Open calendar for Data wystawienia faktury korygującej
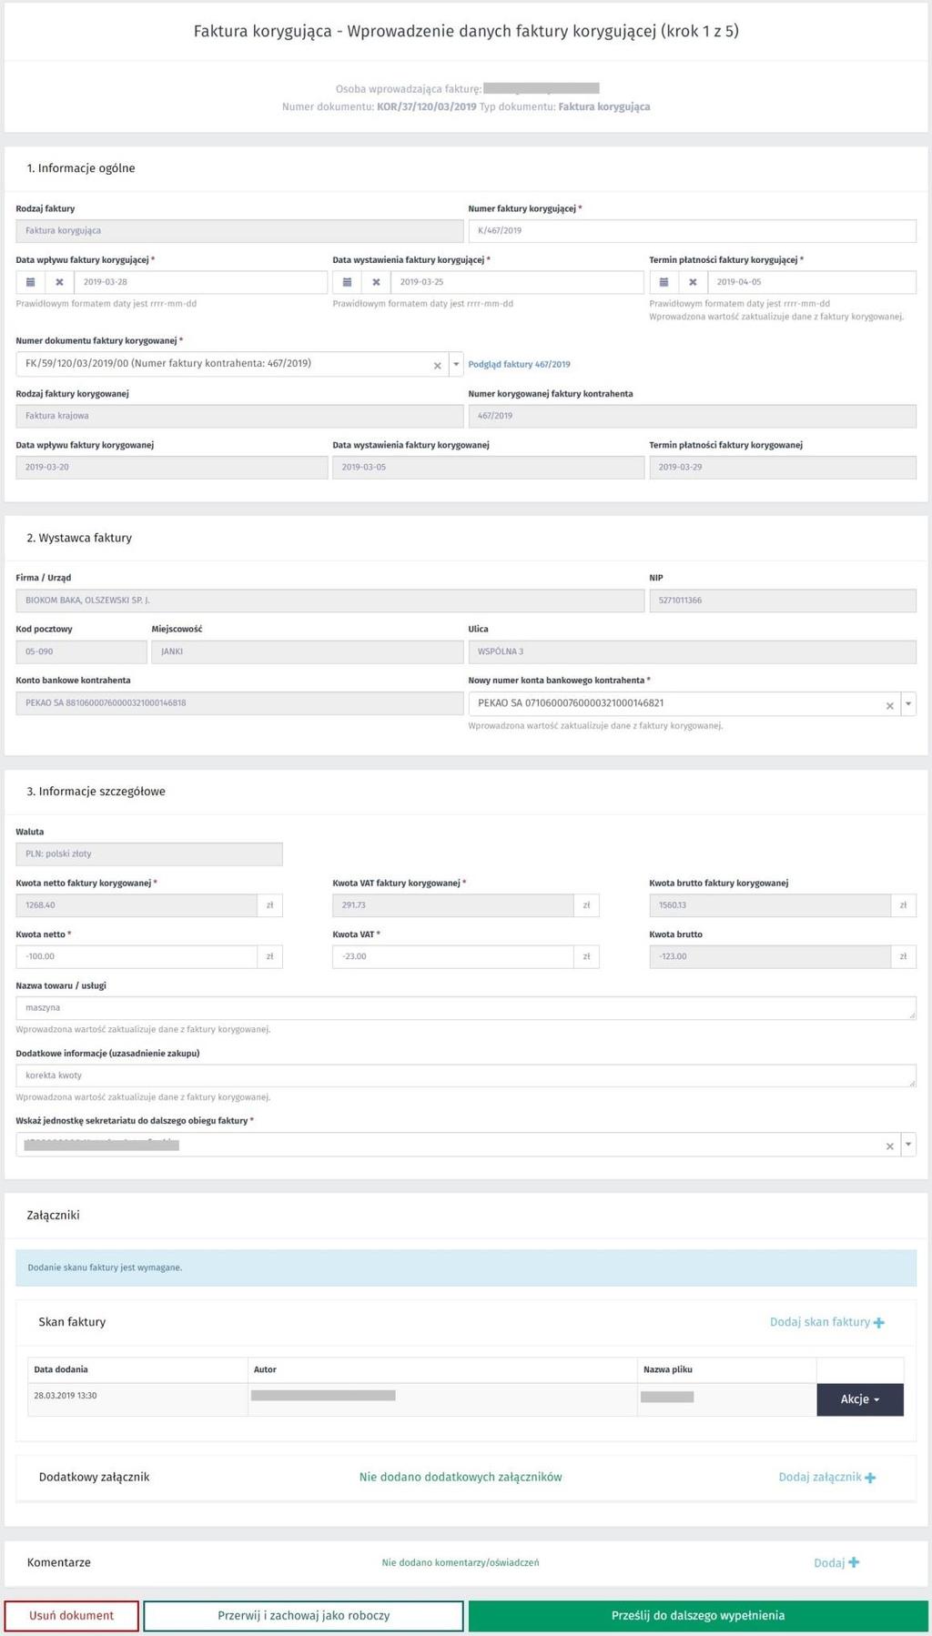 (347, 282)
